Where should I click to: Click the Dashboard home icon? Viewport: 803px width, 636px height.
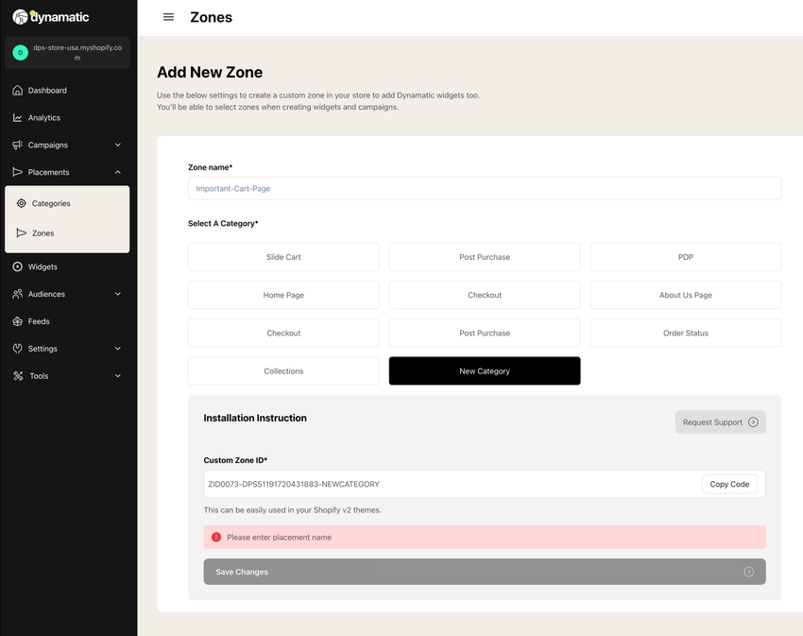coord(17,90)
